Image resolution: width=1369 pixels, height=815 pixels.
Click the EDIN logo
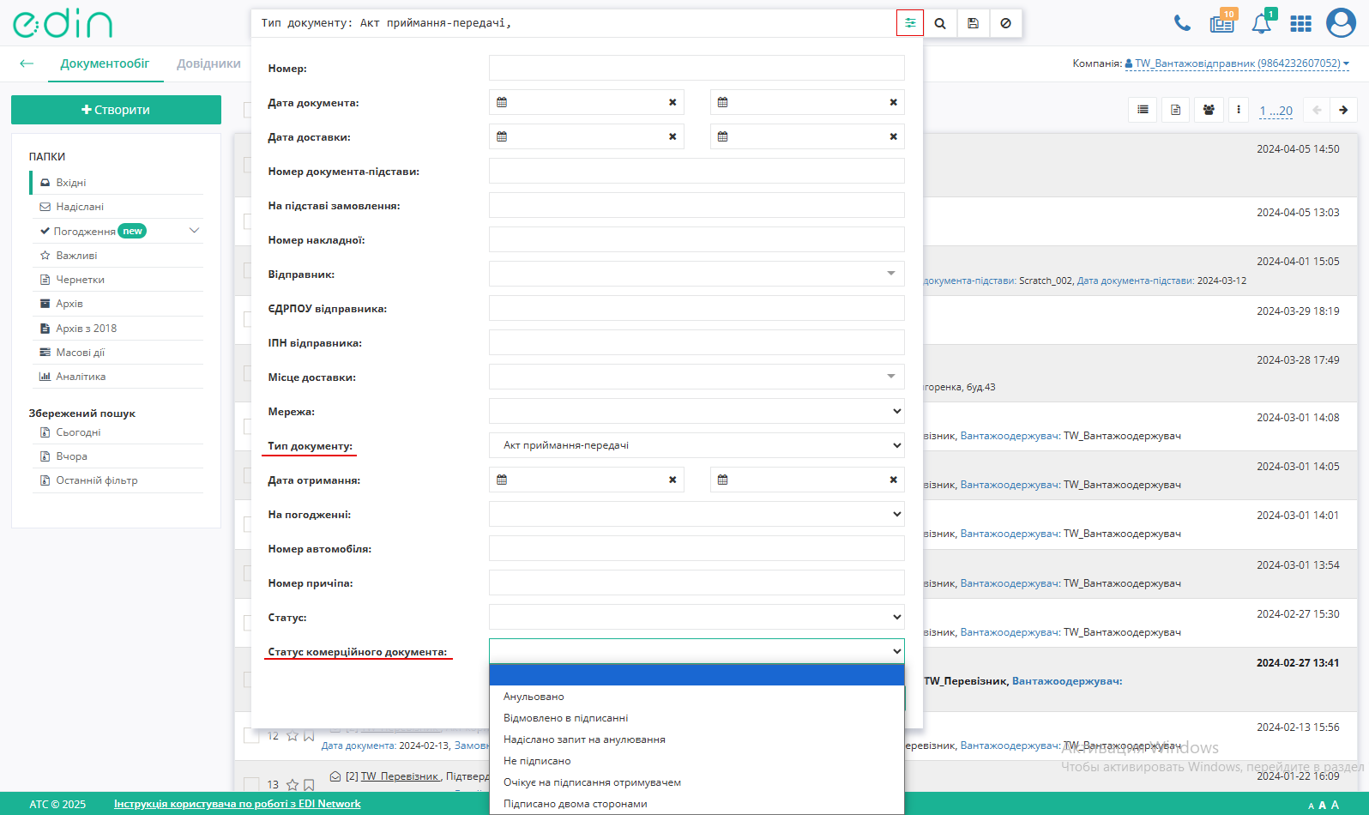tap(63, 23)
